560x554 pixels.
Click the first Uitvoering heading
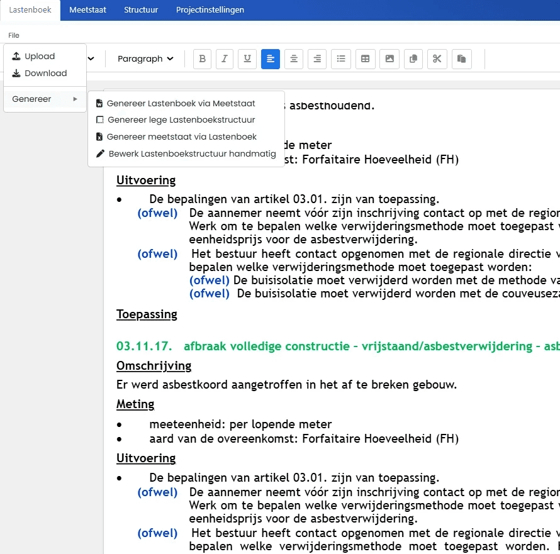point(146,180)
